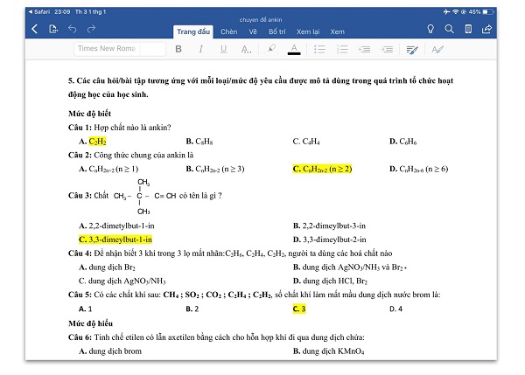
Task: Toggle underline formatting
Action: (x=223, y=49)
